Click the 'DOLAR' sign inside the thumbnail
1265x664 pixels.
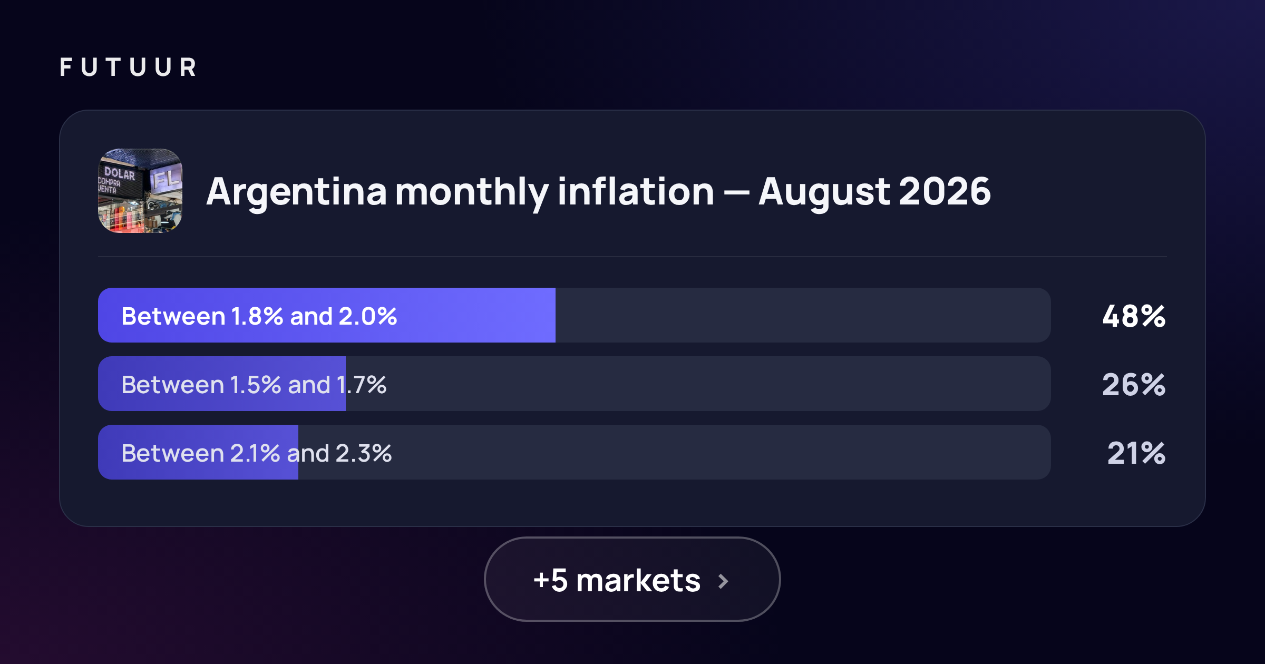(120, 173)
